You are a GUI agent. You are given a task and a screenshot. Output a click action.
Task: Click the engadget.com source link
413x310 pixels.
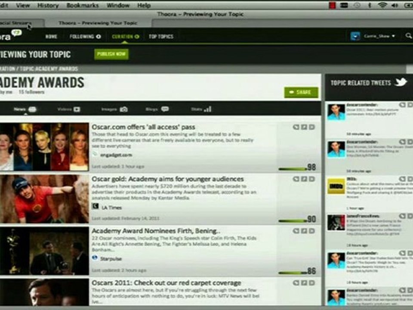(116, 155)
